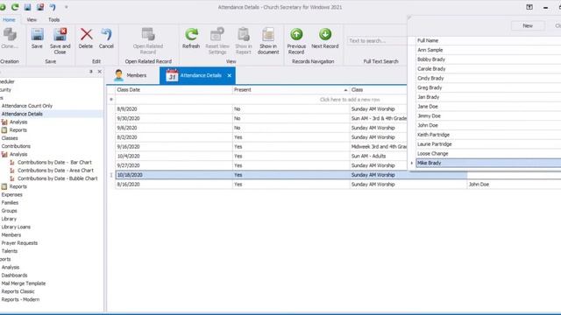Click quick access save icon in title bar
Viewport: 561px width, 315px height.
[x=27, y=7]
